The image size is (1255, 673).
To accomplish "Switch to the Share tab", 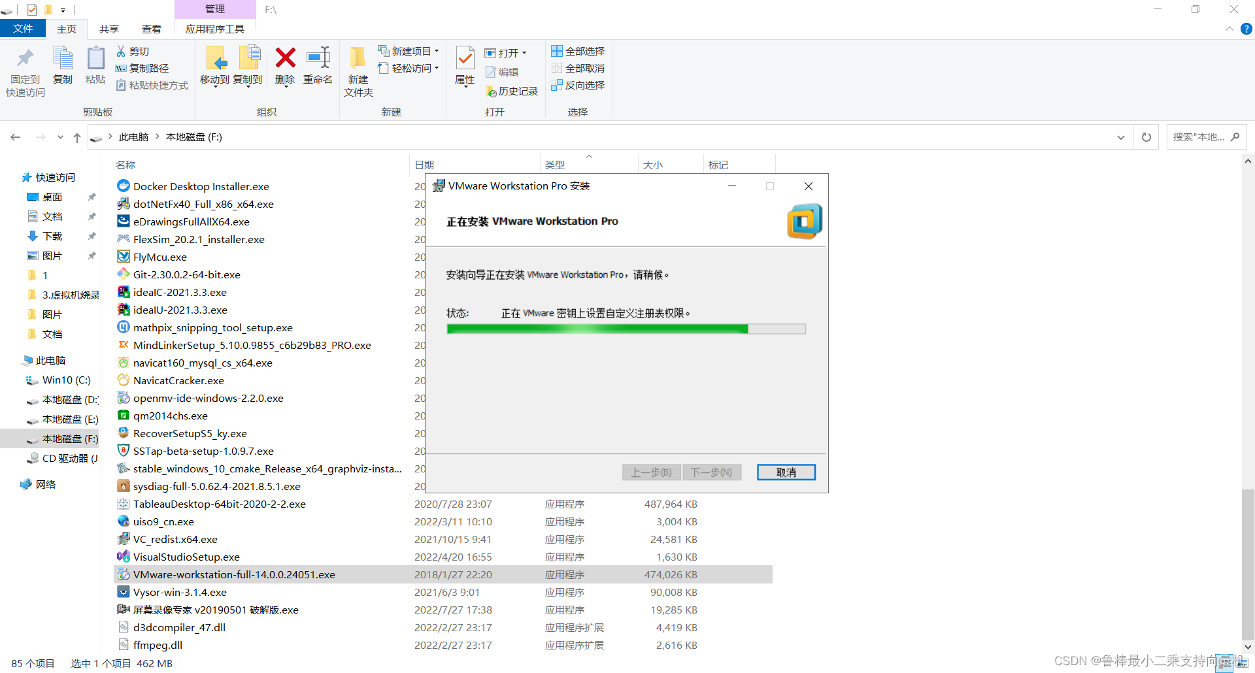I will pos(109,29).
